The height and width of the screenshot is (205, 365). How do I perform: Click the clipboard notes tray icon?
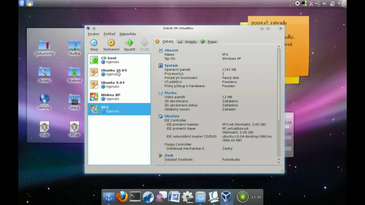[332, 3]
